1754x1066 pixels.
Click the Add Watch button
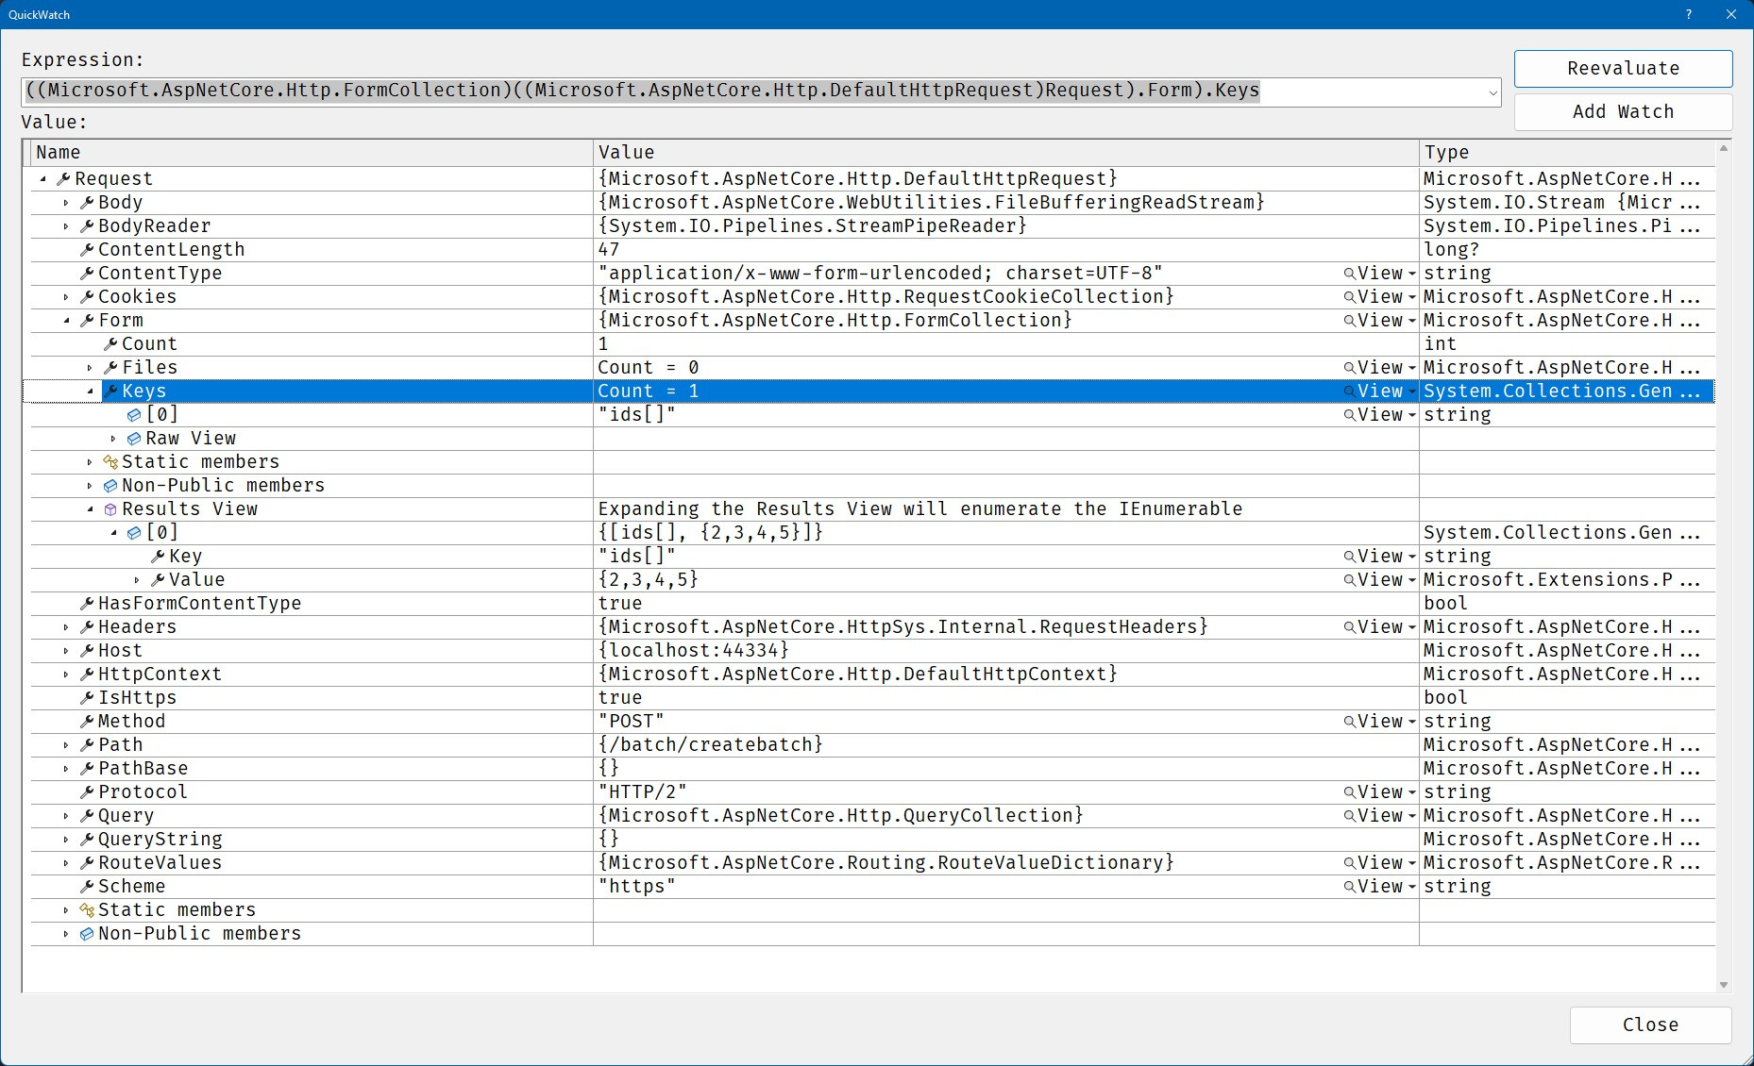tap(1623, 111)
